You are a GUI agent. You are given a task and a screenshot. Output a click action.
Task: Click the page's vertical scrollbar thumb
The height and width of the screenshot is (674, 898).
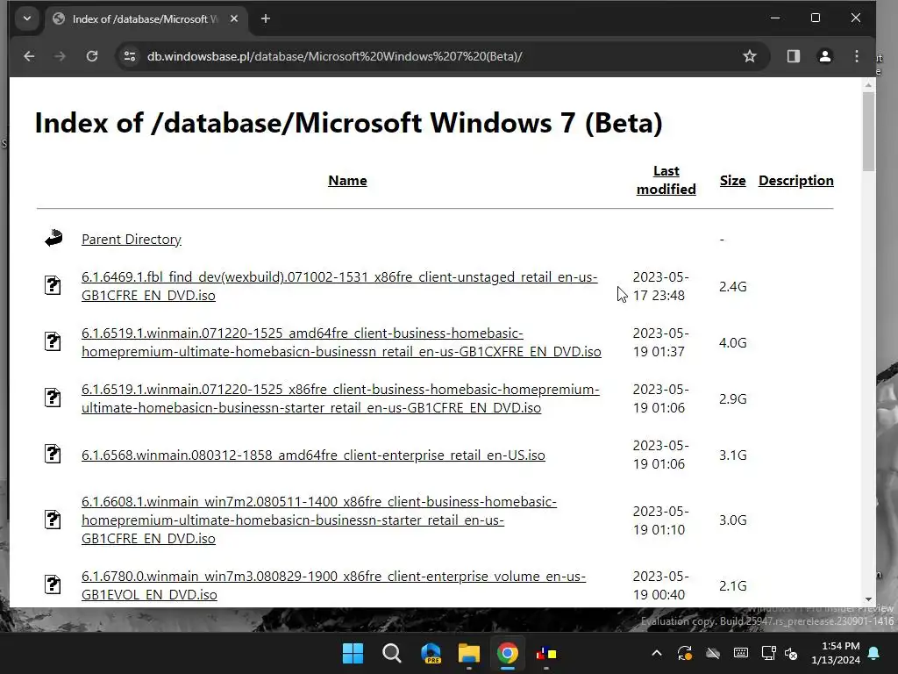click(868, 131)
